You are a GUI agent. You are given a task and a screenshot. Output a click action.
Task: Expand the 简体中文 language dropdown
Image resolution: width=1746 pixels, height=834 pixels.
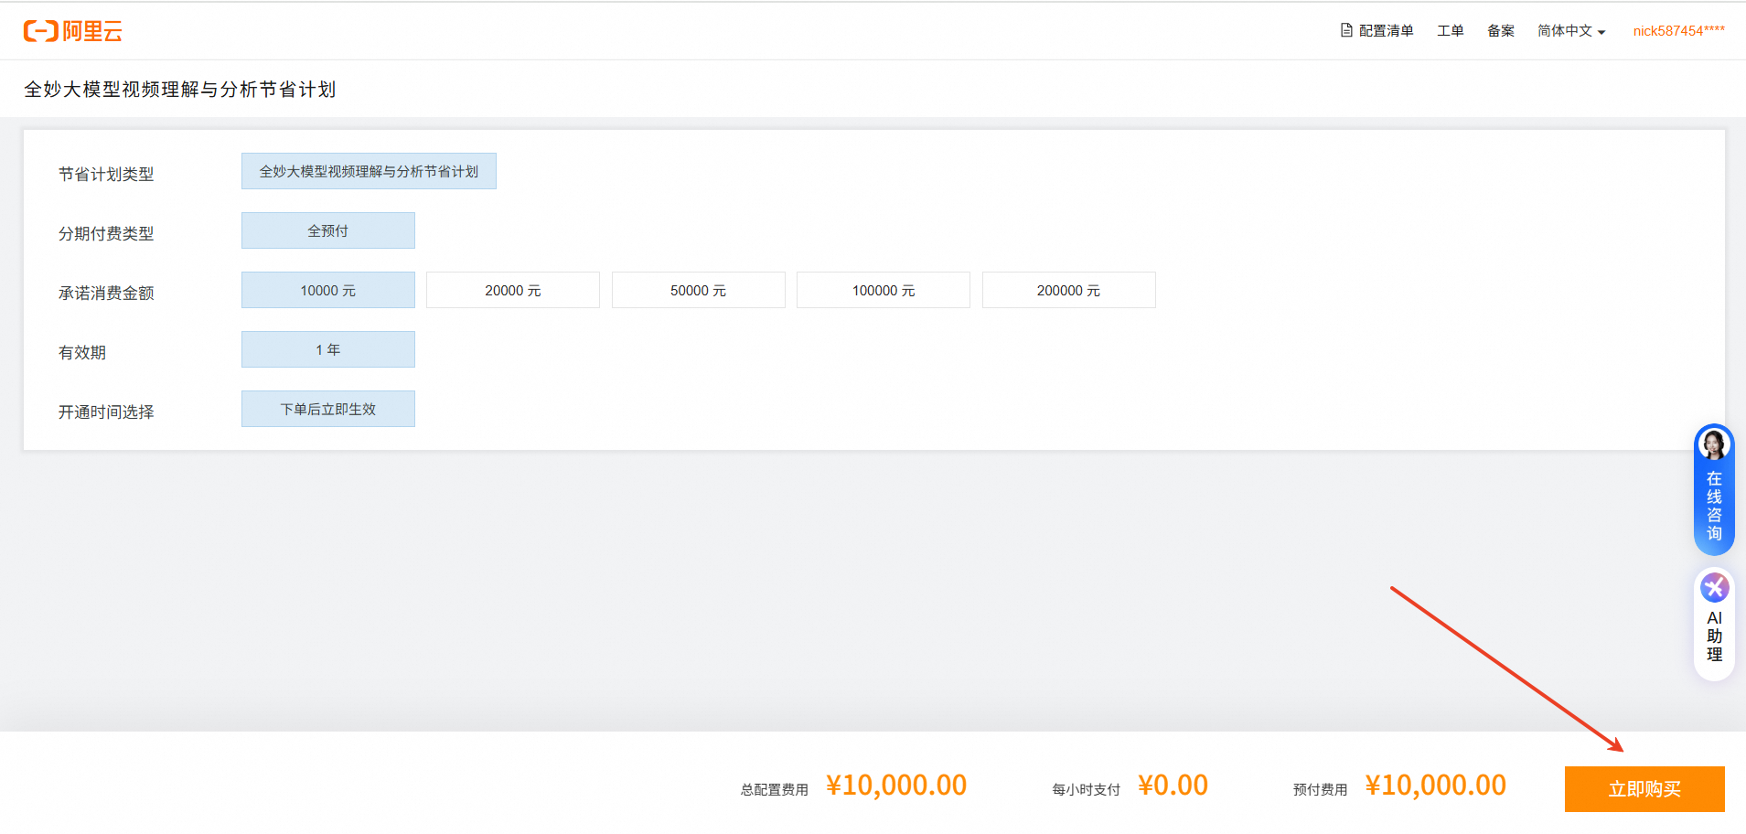tap(1571, 31)
